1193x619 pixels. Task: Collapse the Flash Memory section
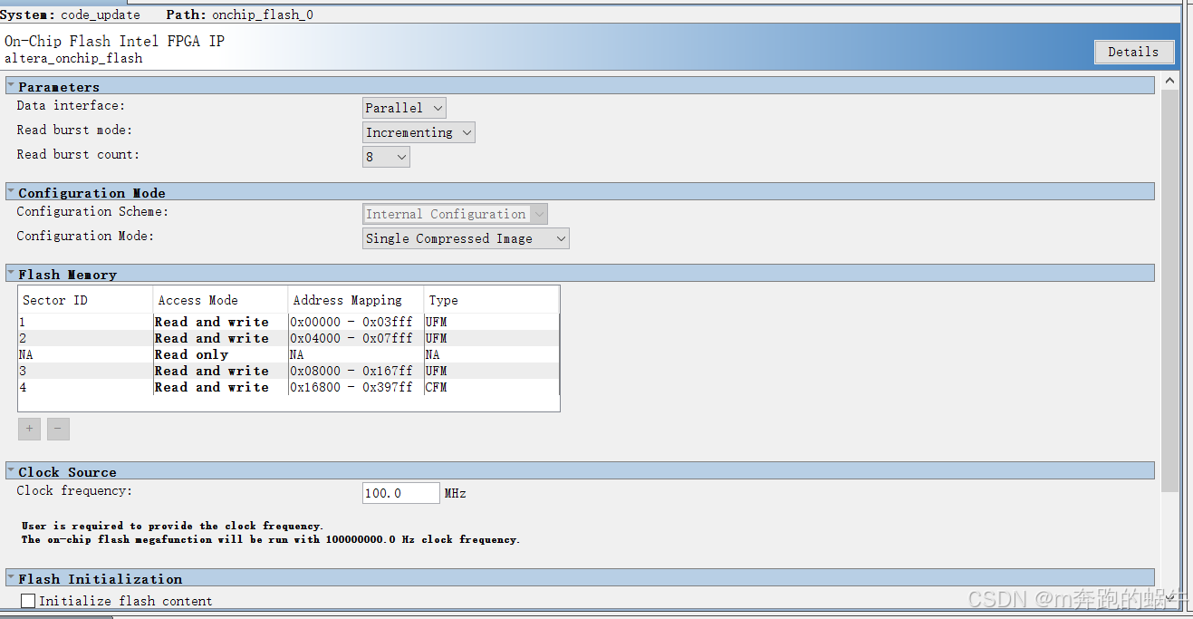tap(10, 274)
